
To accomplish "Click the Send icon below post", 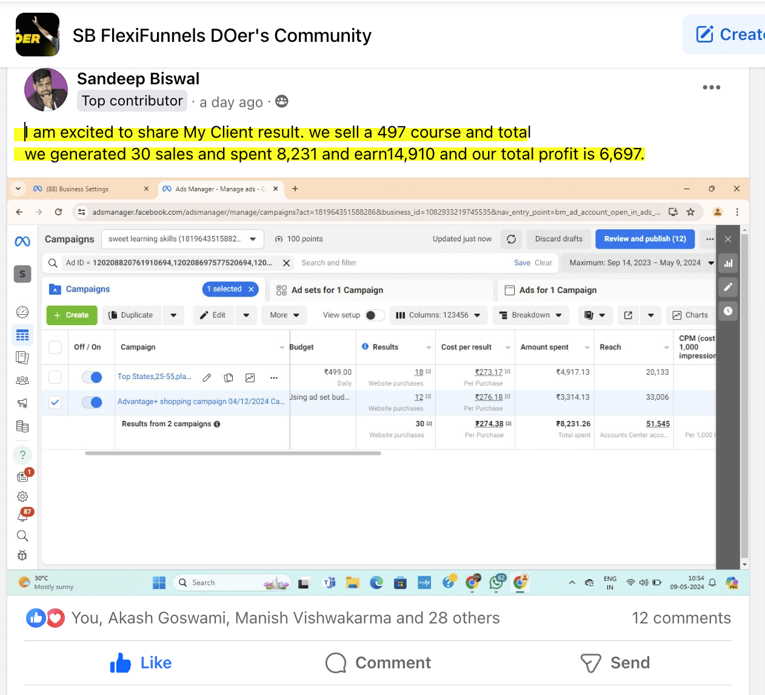I will (x=590, y=663).
